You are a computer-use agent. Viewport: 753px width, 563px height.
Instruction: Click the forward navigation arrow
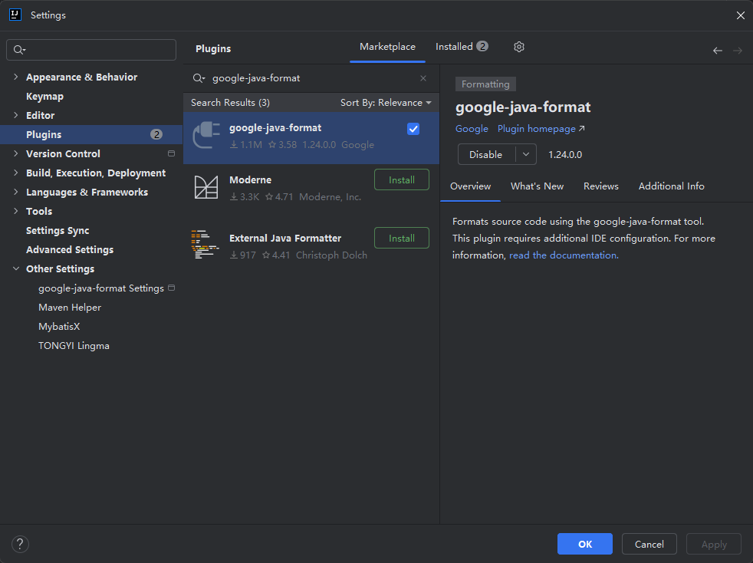738,51
